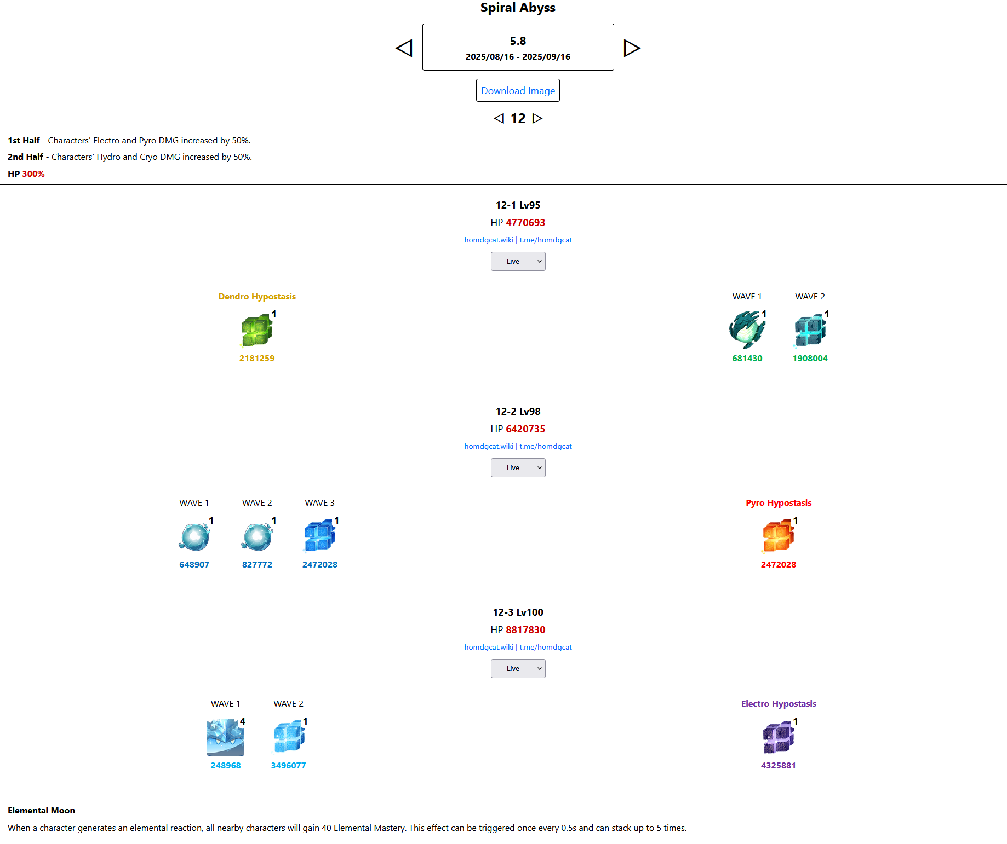Click the Download Image button
1007x844 pixels.
coord(518,90)
